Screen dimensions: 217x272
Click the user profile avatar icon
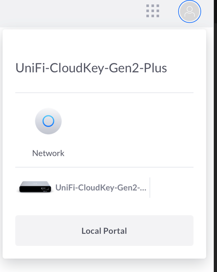[189, 12]
